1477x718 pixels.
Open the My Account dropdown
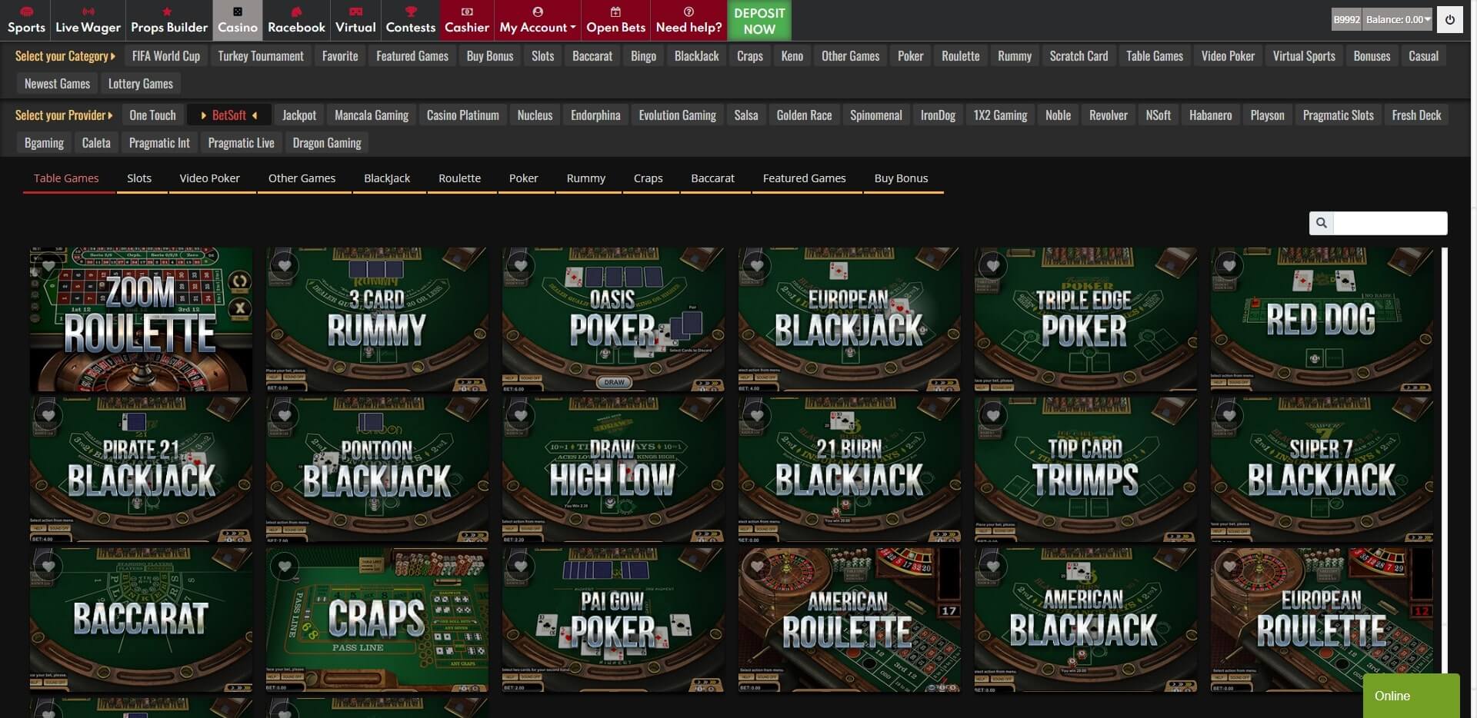pyautogui.click(x=537, y=19)
